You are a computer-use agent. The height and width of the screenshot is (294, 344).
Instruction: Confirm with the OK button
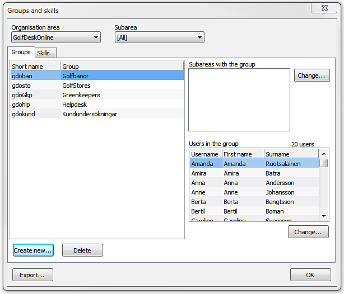[310, 275]
